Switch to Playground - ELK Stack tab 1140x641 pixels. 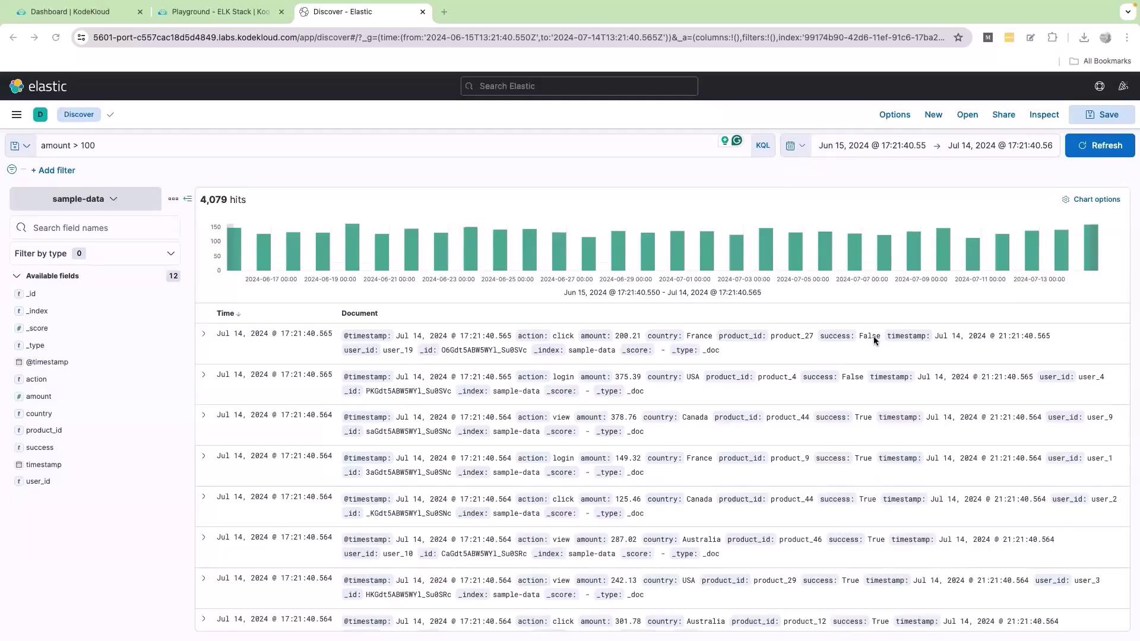click(220, 12)
